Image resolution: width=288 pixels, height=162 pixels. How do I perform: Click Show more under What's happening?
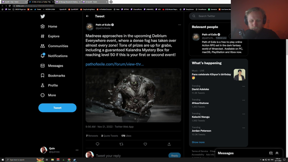click(x=198, y=142)
